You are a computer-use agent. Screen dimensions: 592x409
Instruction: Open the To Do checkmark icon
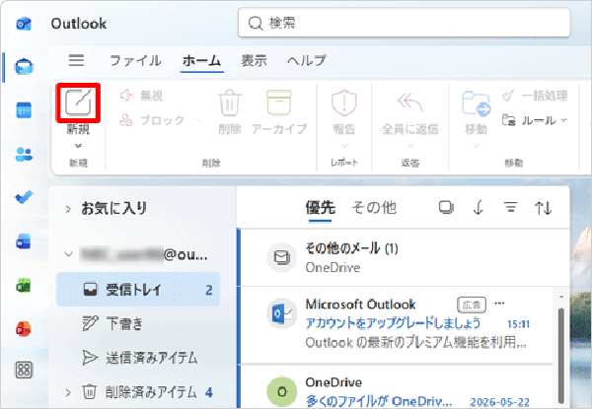24,197
